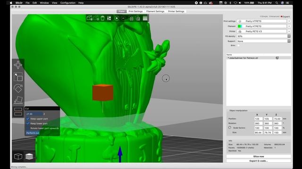Click the edit icon beside Jokerbatman object
Screen dimensions: 302x169
pos(277,58)
